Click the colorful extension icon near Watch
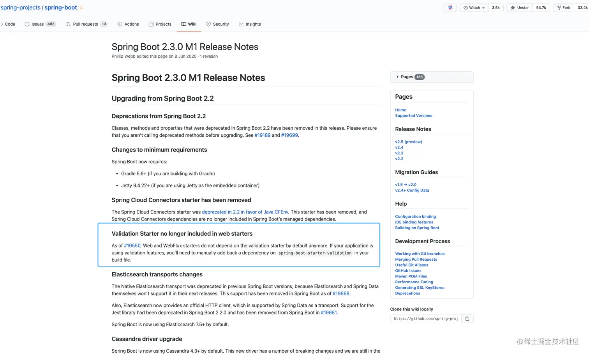589x355 pixels. click(450, 8)
